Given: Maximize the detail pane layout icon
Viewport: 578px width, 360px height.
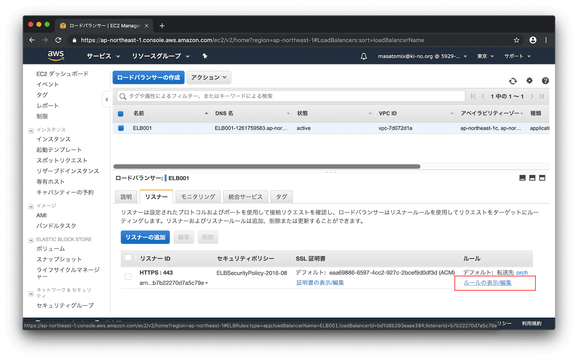Looking at the screenshot, I should point(542,178).
